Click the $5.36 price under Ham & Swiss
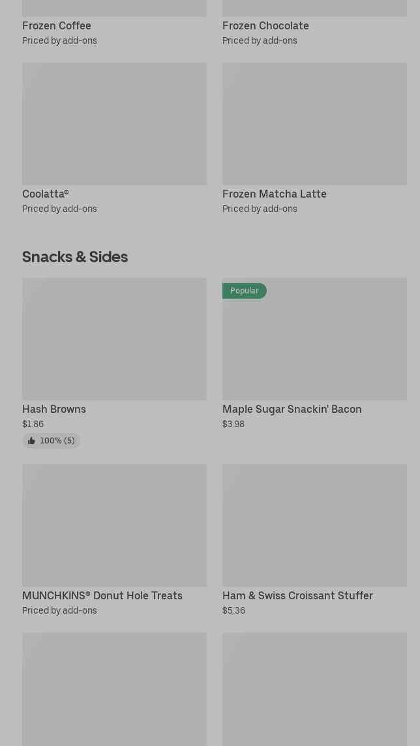Viewport: 420px width, 746px height. (233, 610)
